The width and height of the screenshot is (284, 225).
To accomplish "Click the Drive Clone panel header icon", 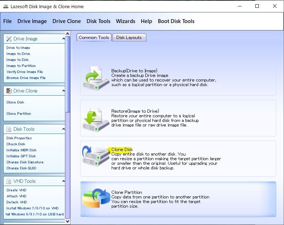I will [9, 91].
